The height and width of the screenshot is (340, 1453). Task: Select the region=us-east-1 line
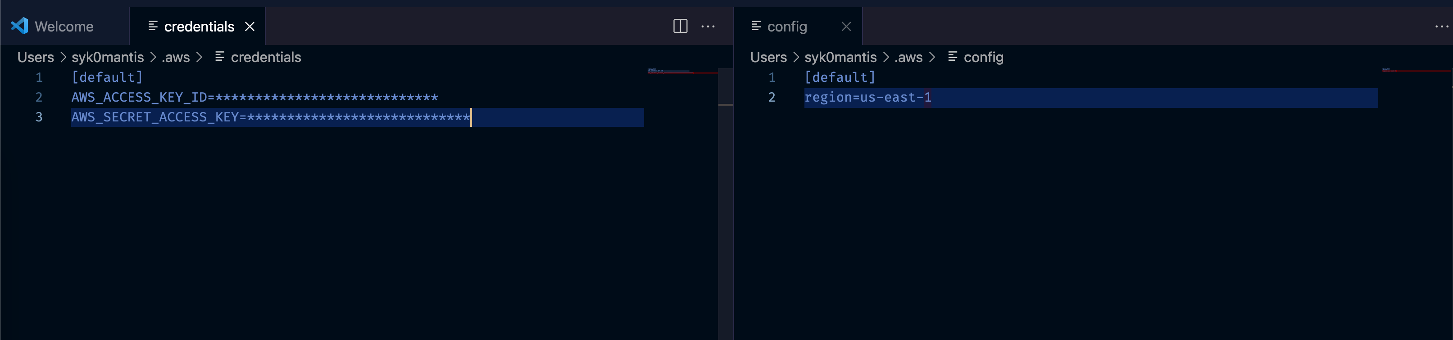tap(867, 97)
